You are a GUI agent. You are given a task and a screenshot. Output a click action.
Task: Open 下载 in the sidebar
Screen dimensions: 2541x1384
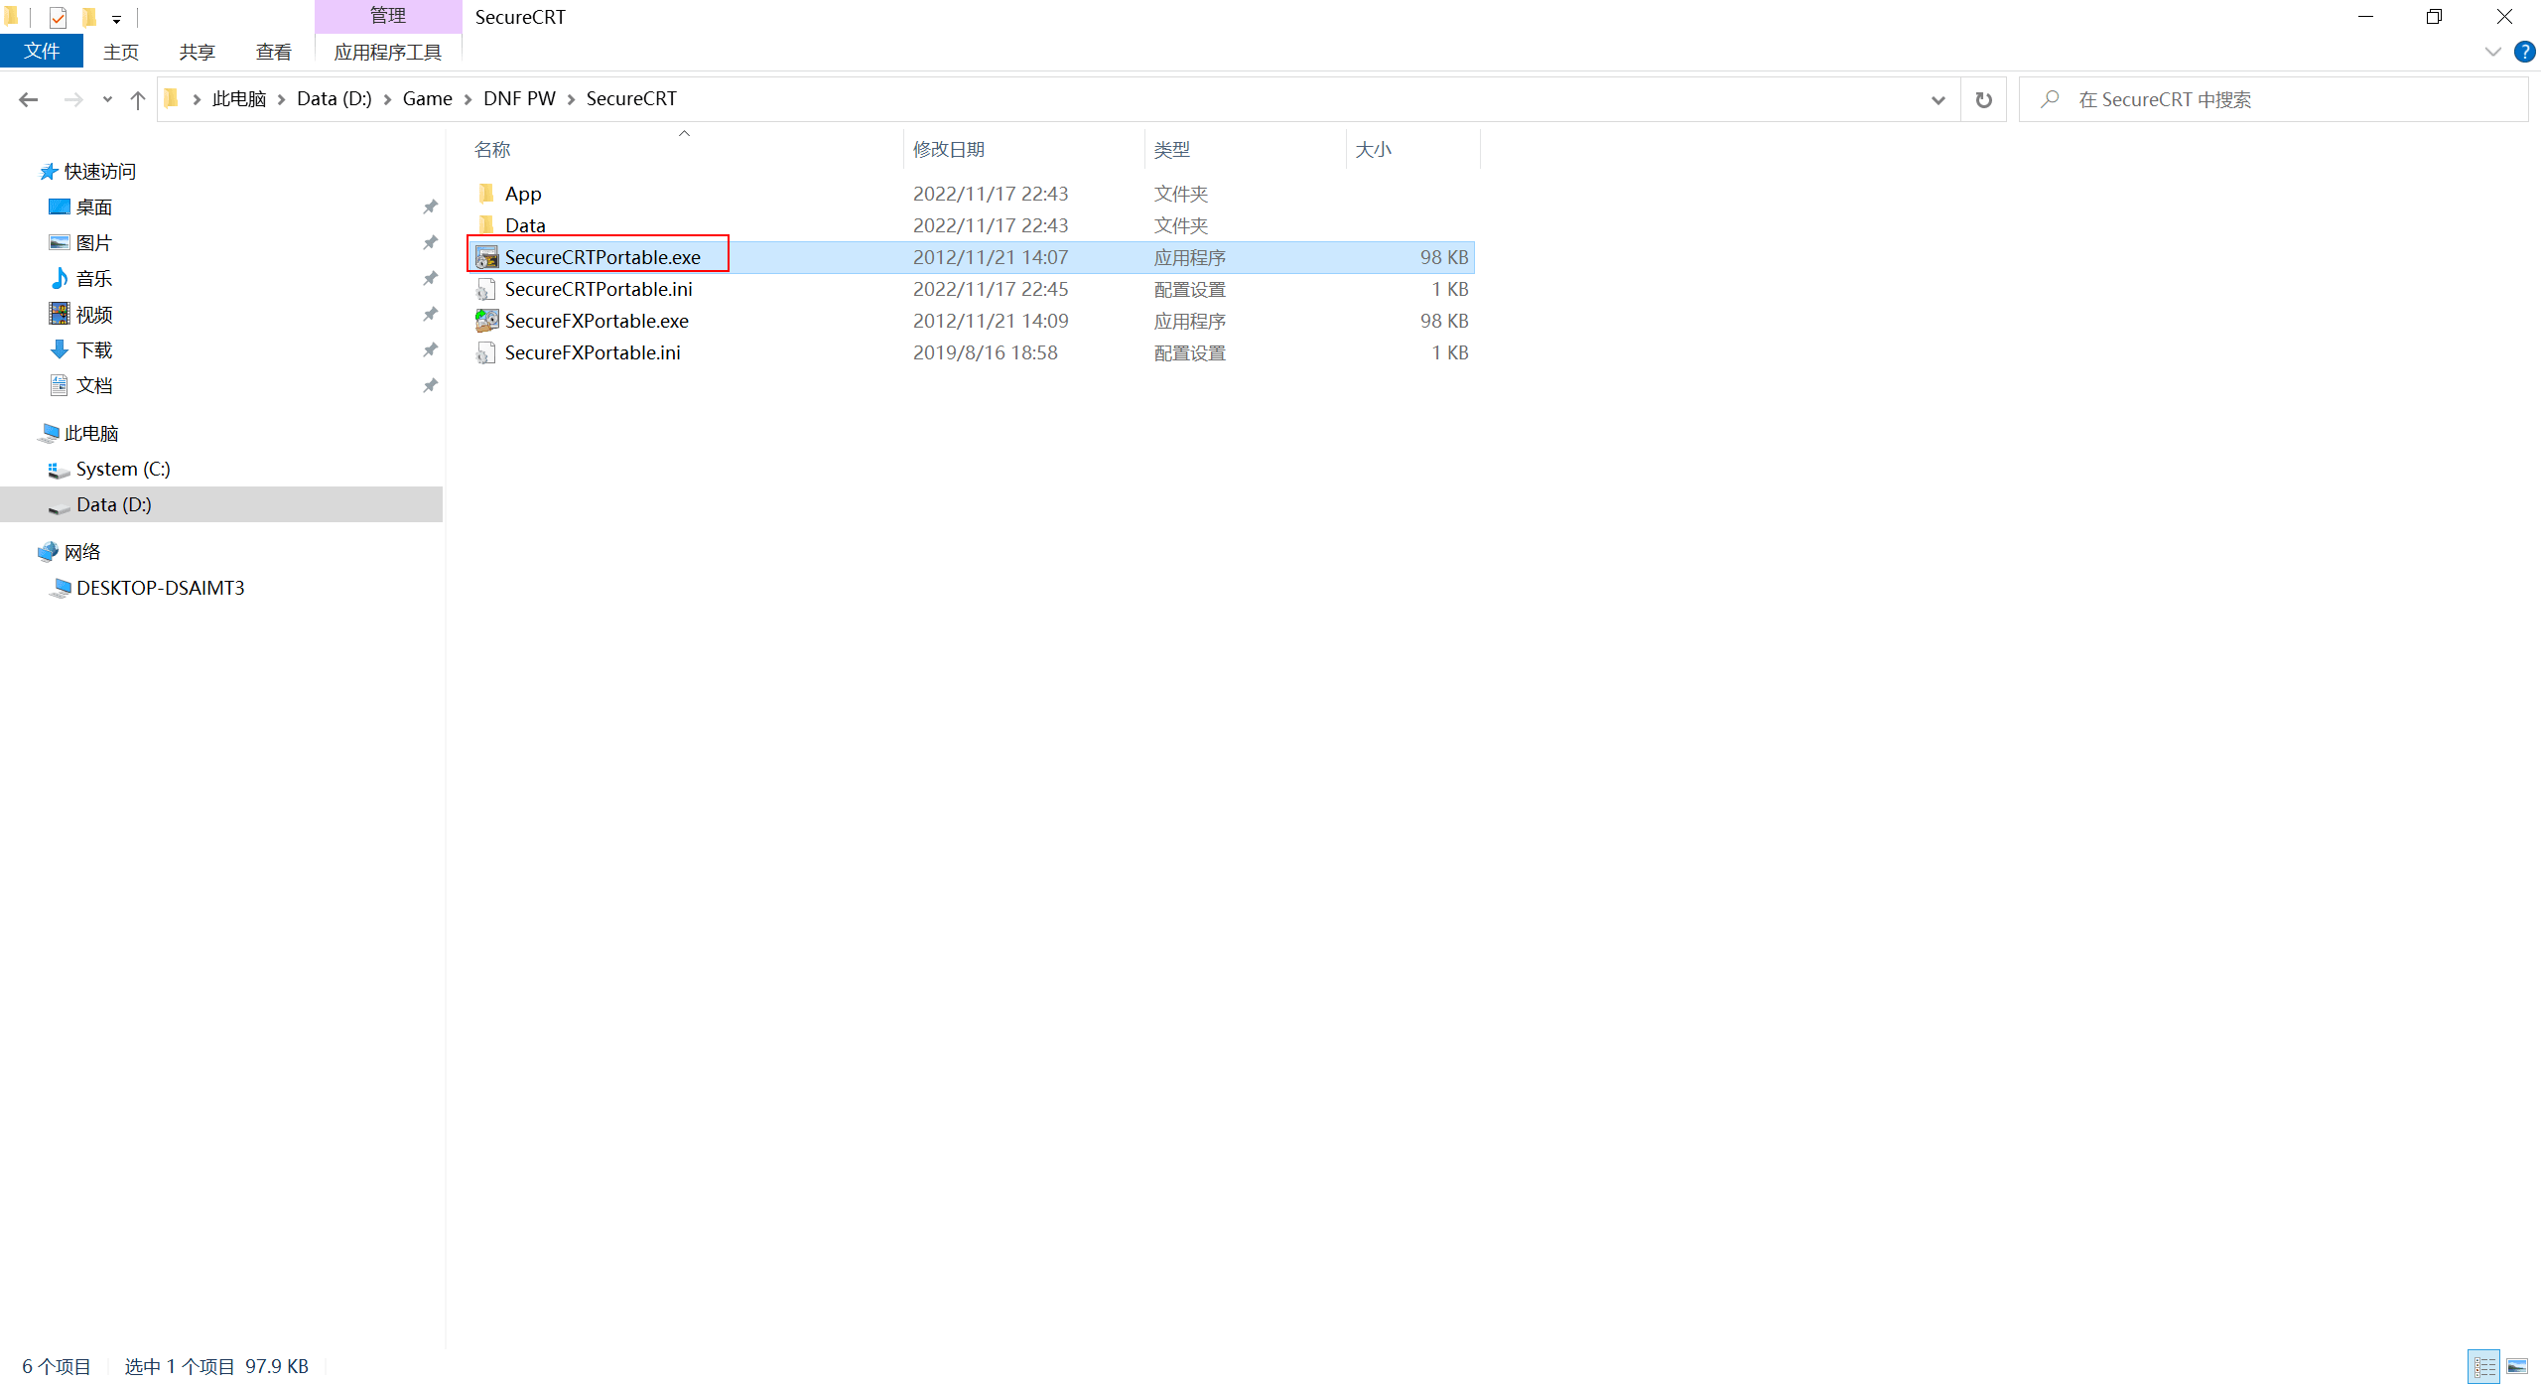point(94,350)
